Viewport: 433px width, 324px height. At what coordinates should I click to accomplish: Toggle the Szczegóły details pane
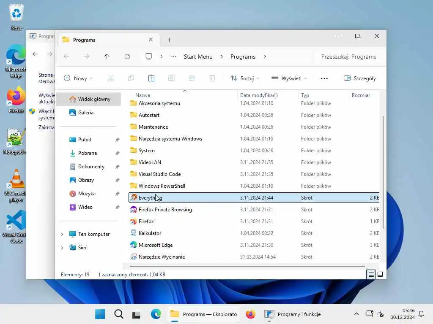coord(360,78)
